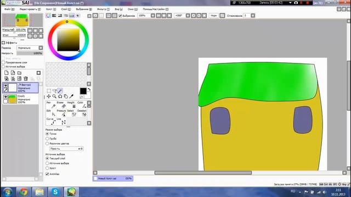Screen dimensions: 351x197
Task: Select the line Color tool
Action: point(82,105)
